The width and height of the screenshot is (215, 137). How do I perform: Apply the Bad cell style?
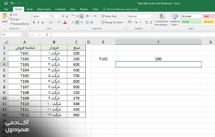tap(209, 16)
